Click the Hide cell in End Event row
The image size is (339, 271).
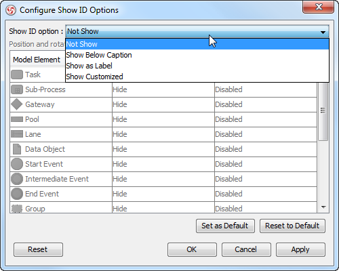(163, 194)
